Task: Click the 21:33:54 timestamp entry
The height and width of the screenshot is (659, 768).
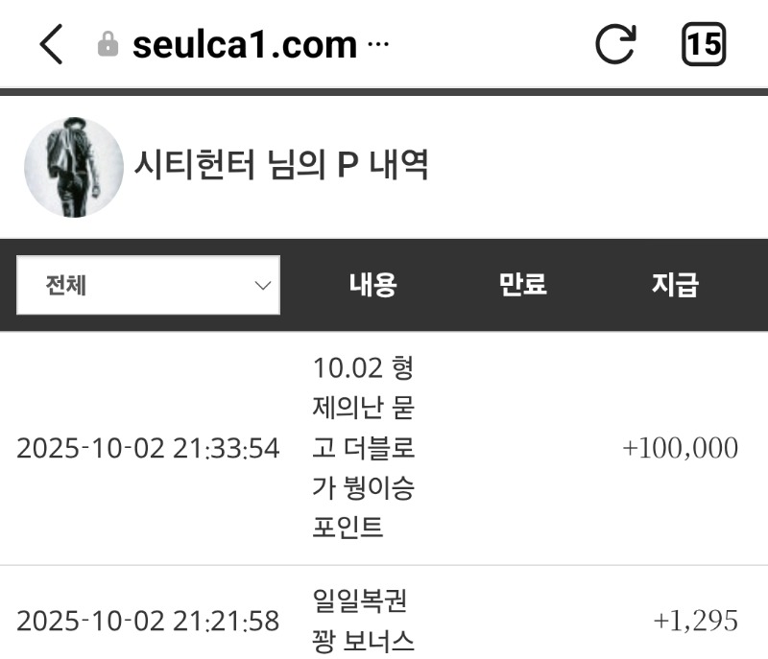Action: pos(148,448)
